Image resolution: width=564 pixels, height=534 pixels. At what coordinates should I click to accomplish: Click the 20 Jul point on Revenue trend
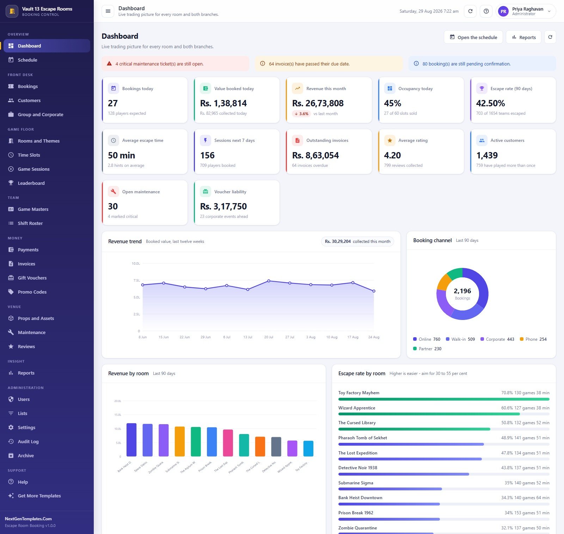pos(269,281)
